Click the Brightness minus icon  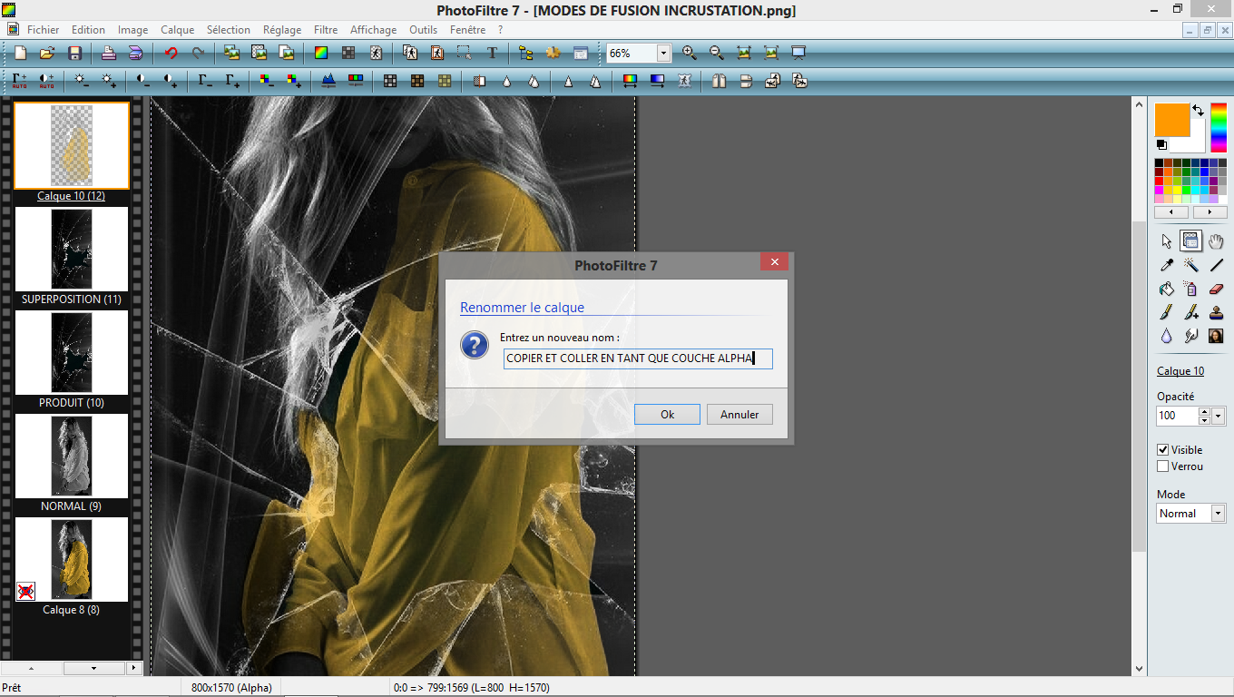(x=82, y=81)
